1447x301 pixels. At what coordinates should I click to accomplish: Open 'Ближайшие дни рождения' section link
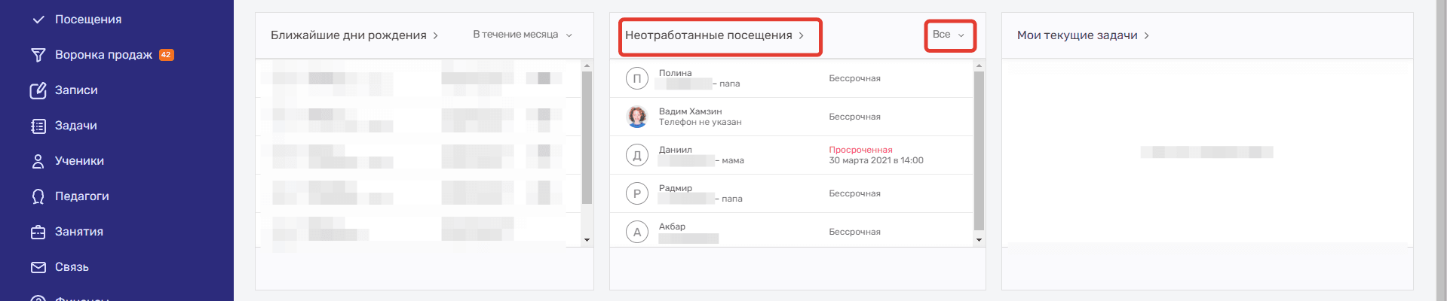354,35
